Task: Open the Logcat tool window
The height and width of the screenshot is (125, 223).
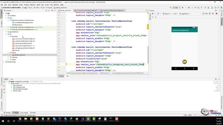Action: point(24,112)
